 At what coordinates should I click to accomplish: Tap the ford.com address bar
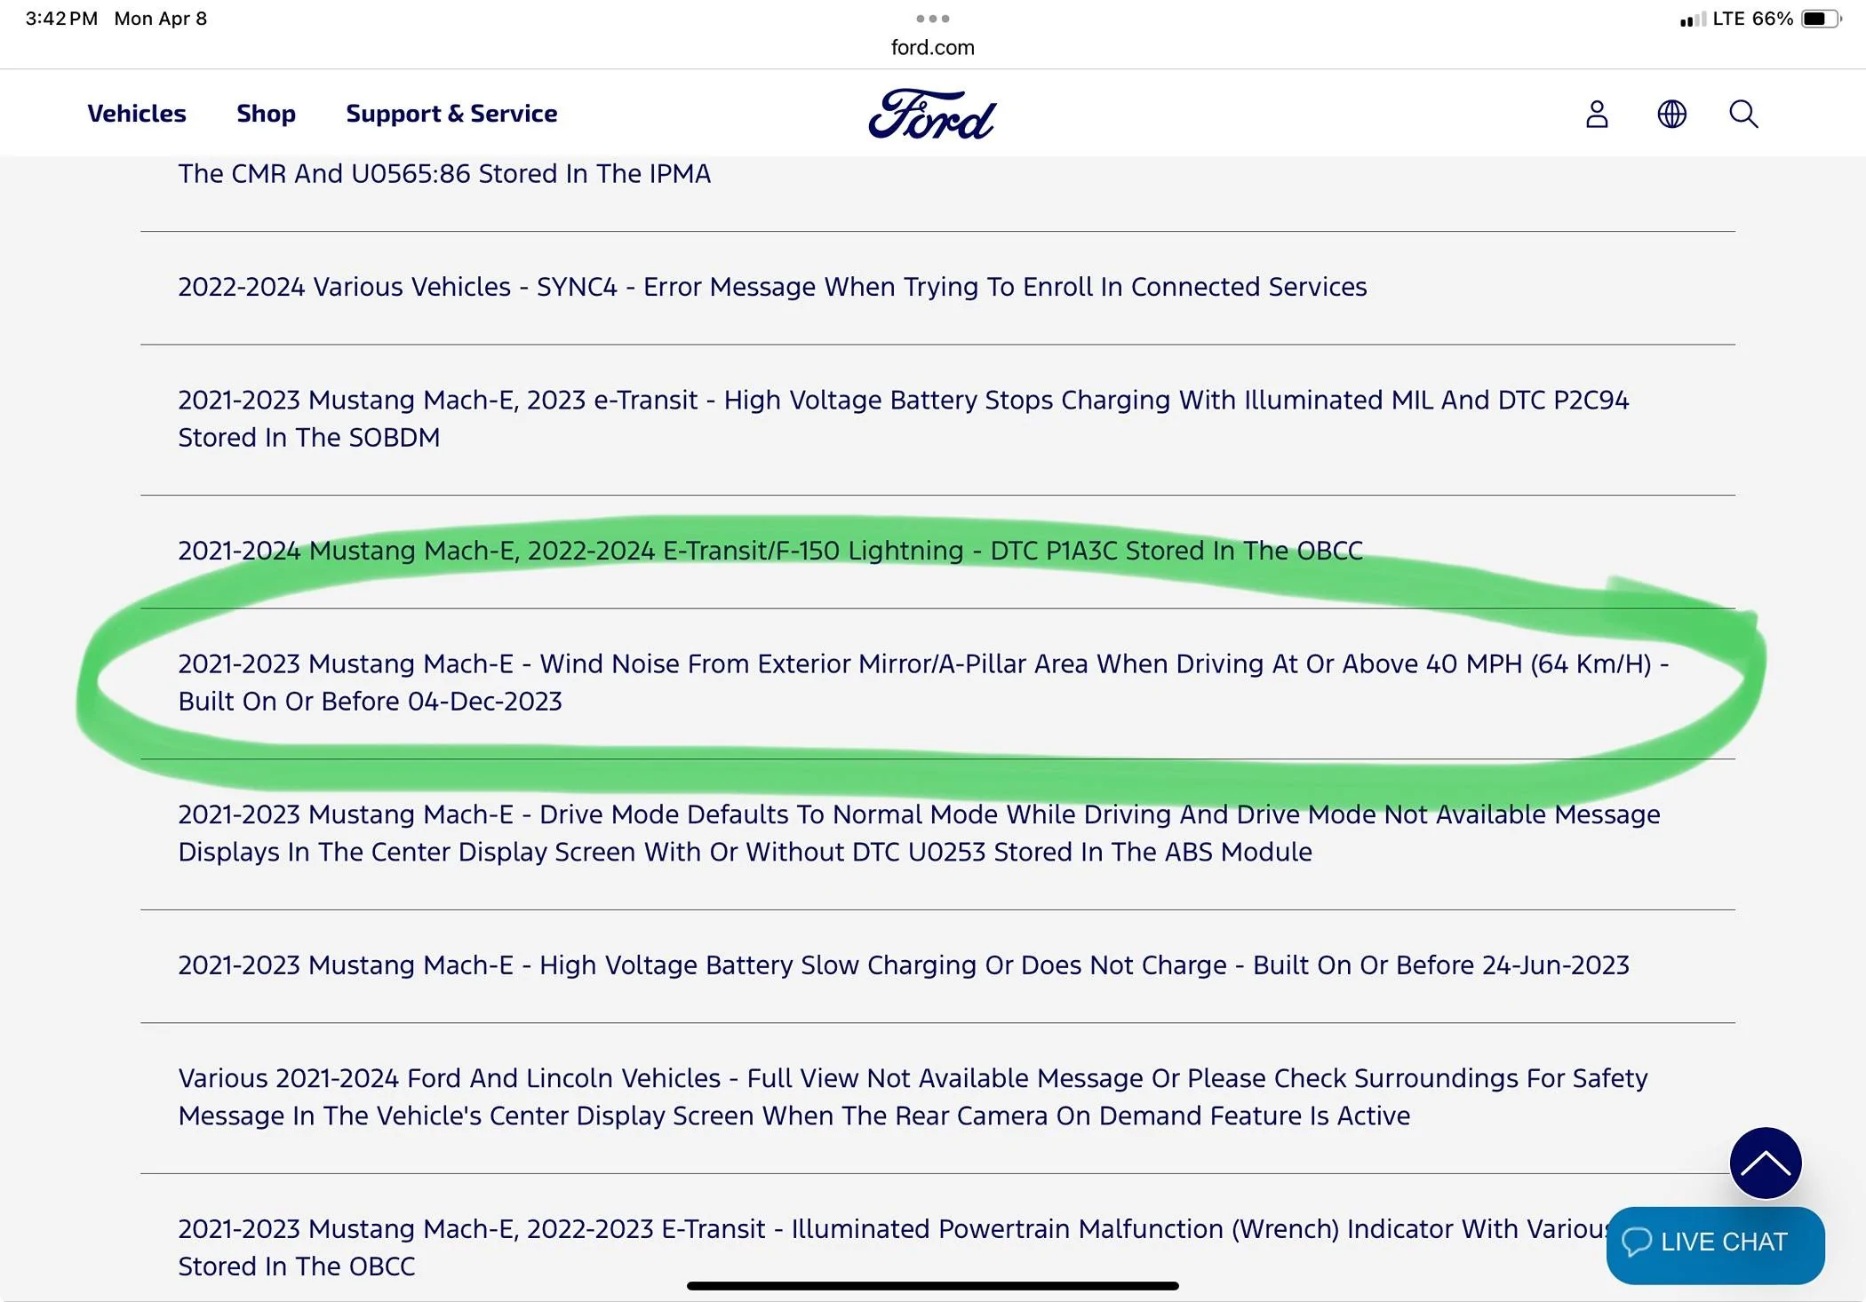coord(932,48)
